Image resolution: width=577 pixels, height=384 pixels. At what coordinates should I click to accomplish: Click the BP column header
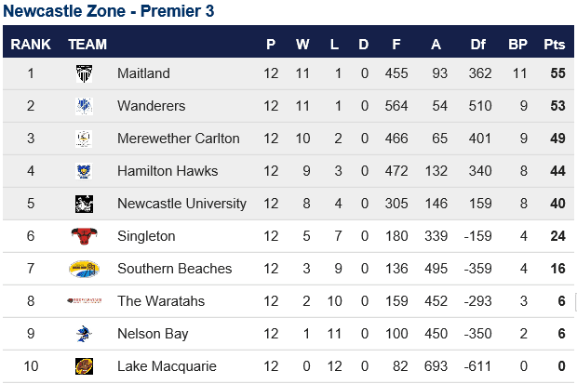click(517, 45)
